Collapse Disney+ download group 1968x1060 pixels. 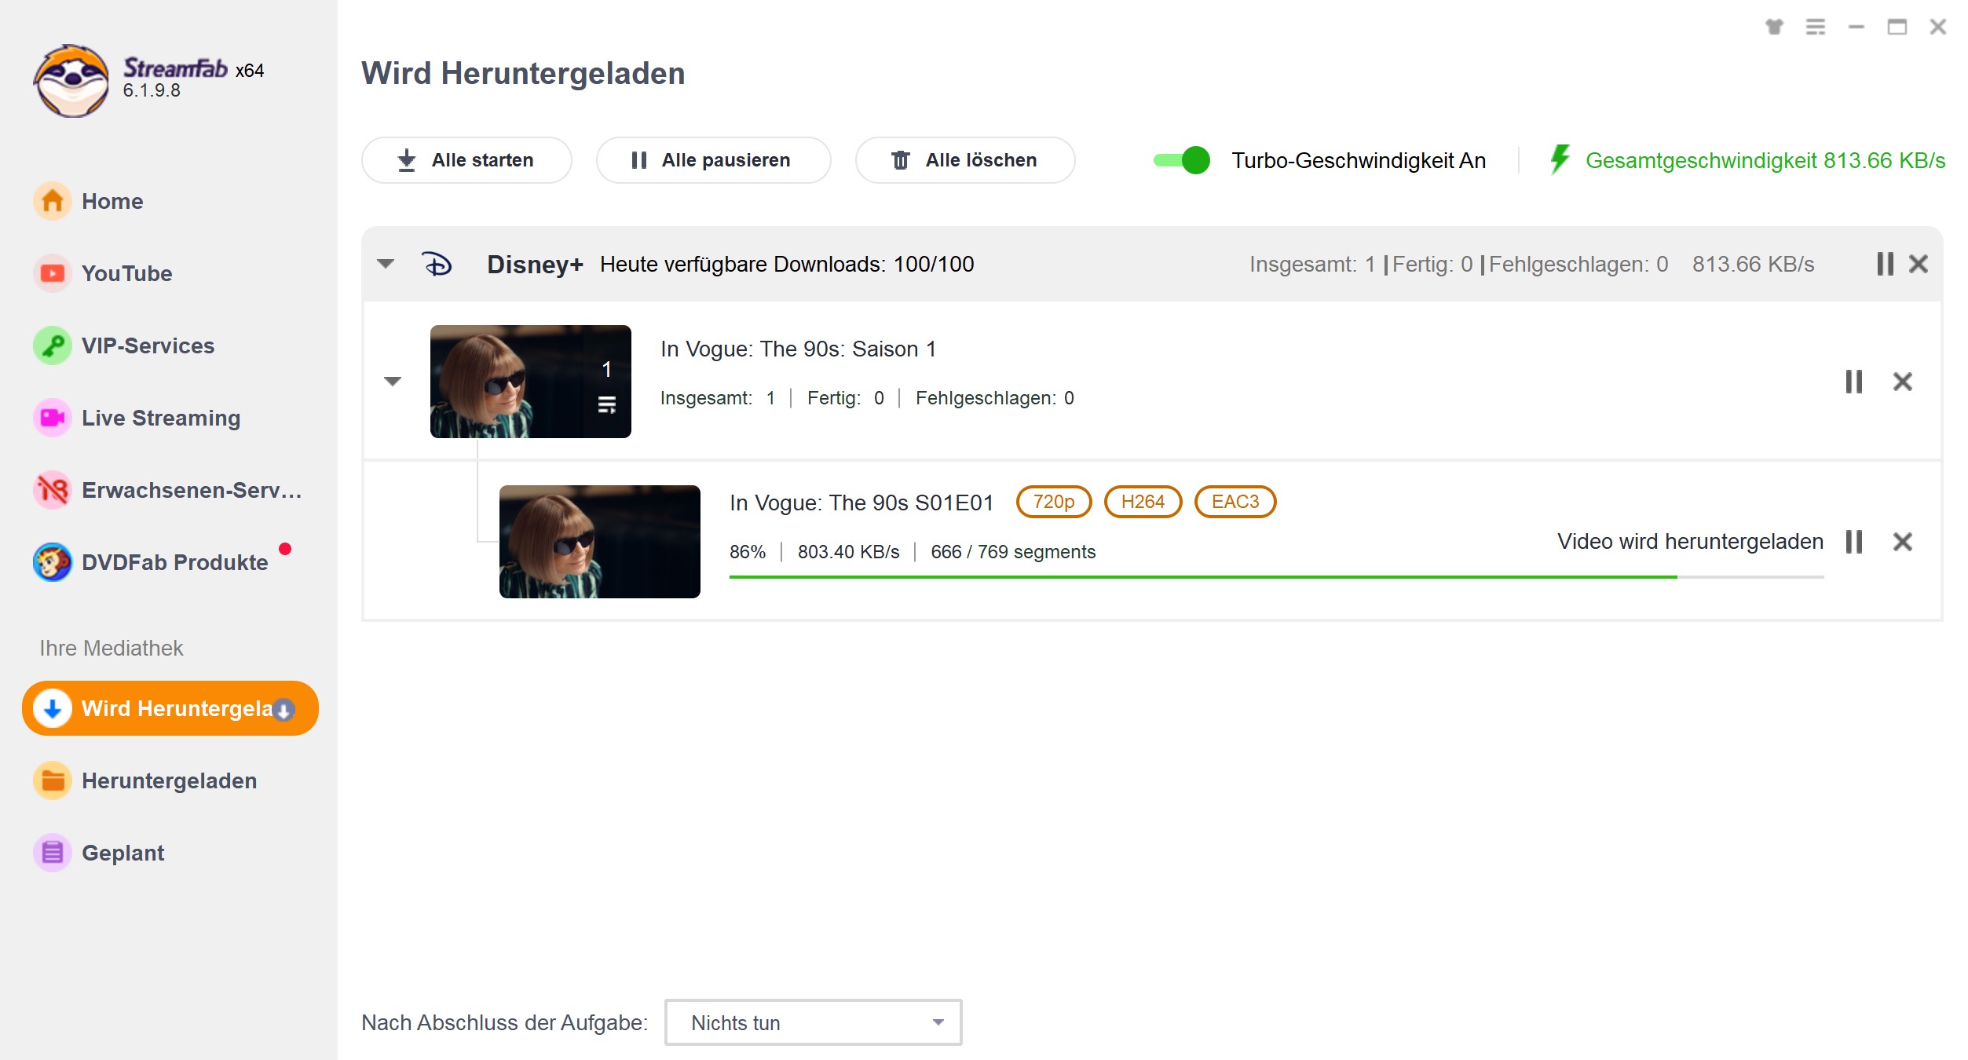pyautogui.click(x=386, y=264)
